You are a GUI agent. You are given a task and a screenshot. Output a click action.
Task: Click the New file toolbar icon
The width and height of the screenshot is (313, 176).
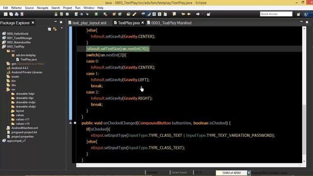tap(5, 14)
